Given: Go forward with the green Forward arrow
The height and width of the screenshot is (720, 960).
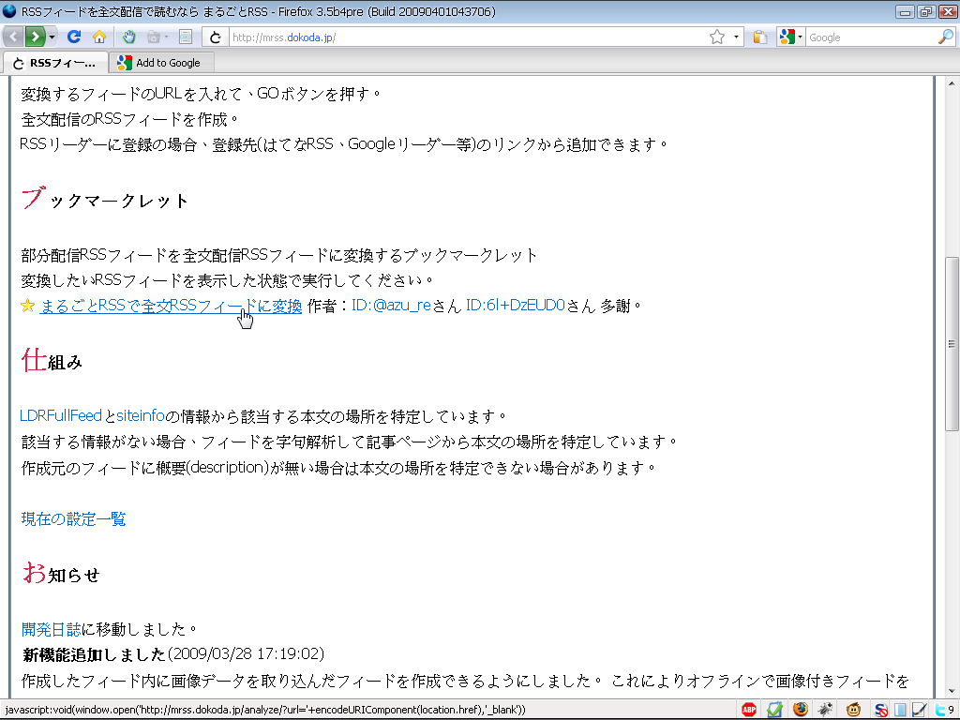Looking at the screenshot, I should tap(35, 37).
